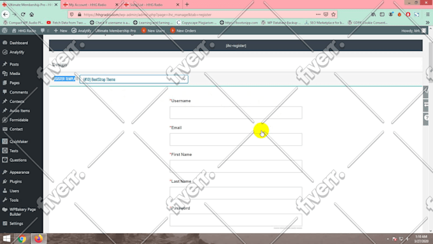Screen dimensions: 433x244
Task: Click the Questions sidebar icon
Action: click(x=4, y=160)
